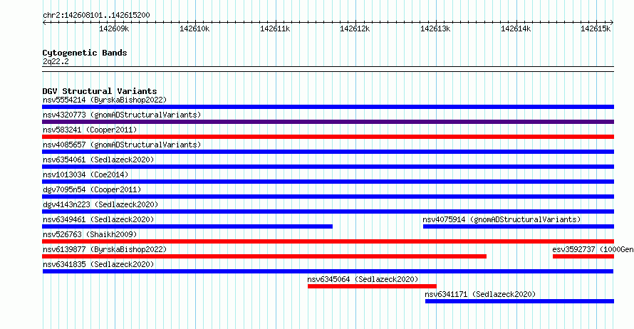Select the blue bar under nsv5554214
Screen dimensions: 634x329
point(328,107)
